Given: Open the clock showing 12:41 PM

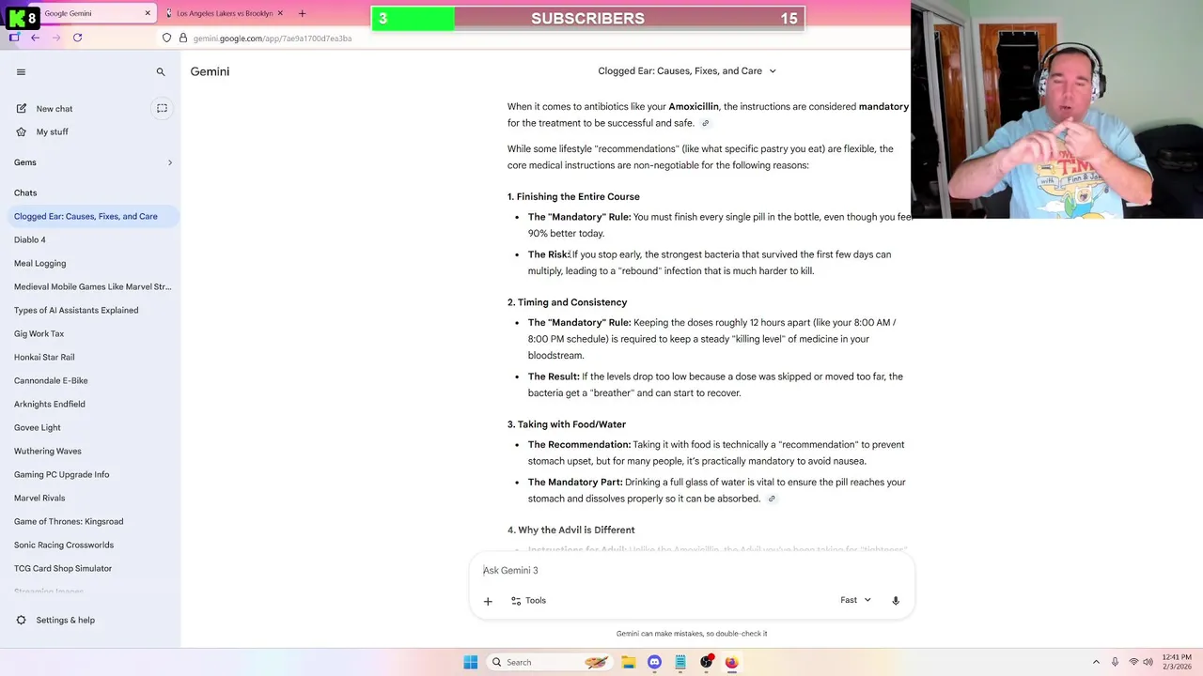Looking at the screenshot, I should point(1177,662).
